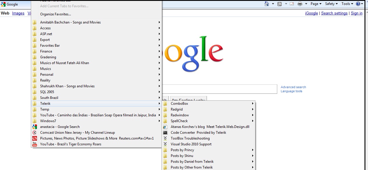
Task: Click the Reality folder icon
Action: 35,80
